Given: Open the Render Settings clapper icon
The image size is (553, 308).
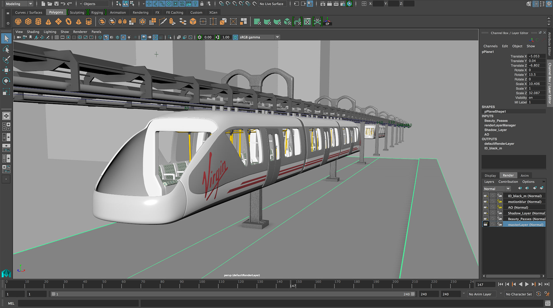Looking at the screenshot, I should 342,4.
